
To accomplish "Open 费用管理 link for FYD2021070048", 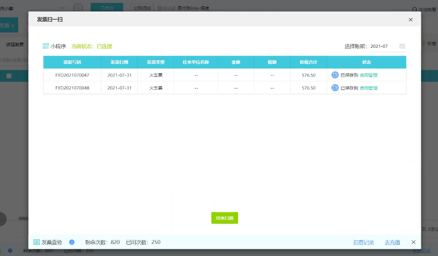I will 369,88.
